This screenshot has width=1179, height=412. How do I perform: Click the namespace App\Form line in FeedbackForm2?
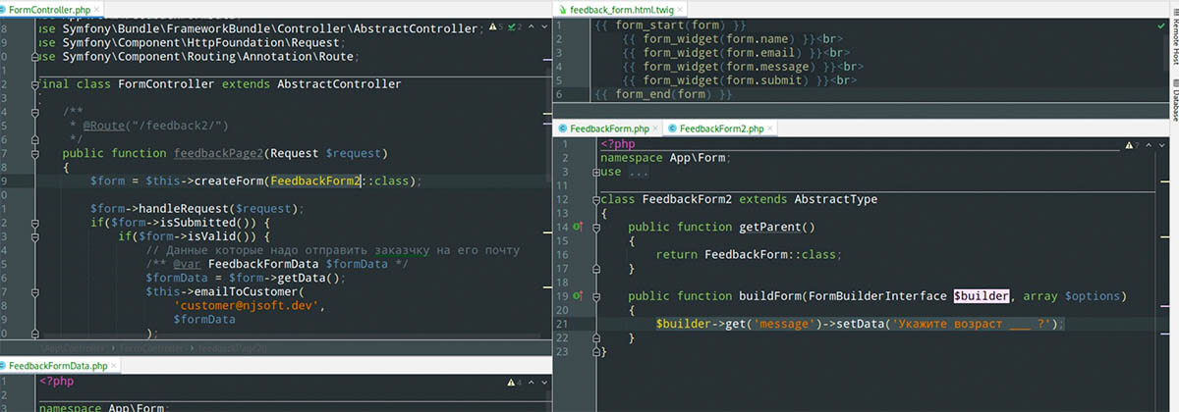[x=665, y=159]
